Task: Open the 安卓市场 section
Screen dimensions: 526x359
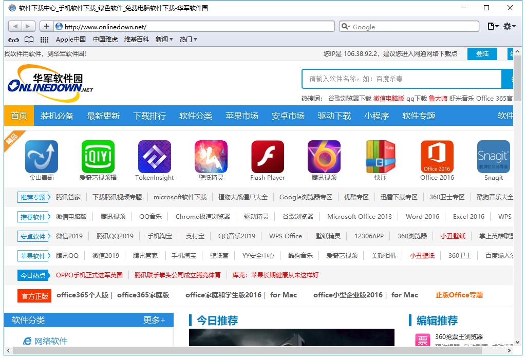Action: [x=288, y=116]
